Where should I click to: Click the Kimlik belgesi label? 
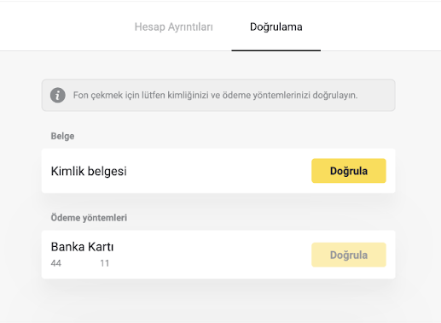click(89, 171)
